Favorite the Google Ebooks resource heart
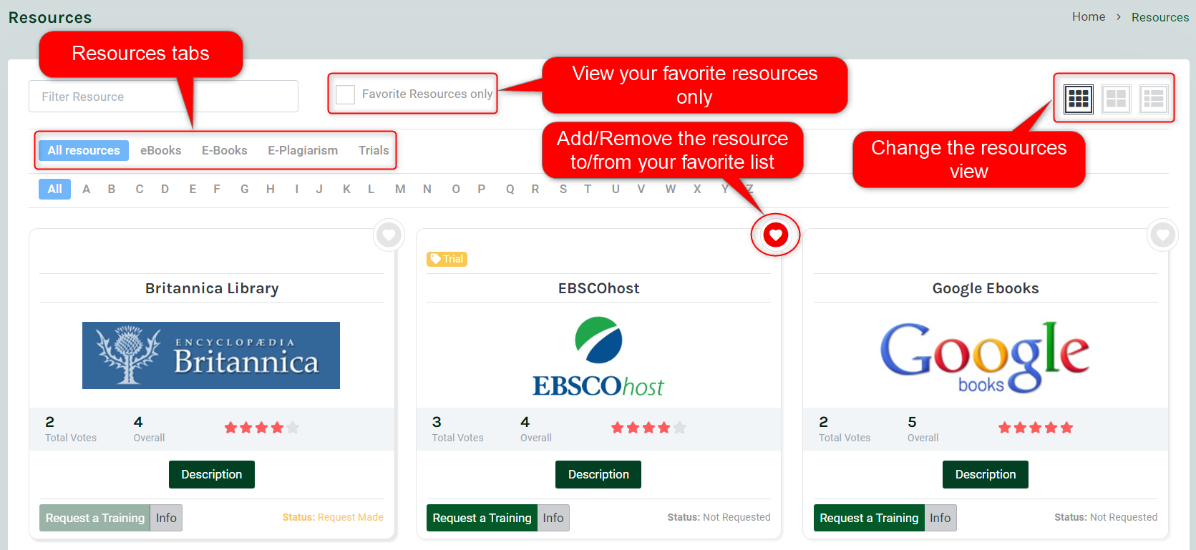 click(1162, 235)
